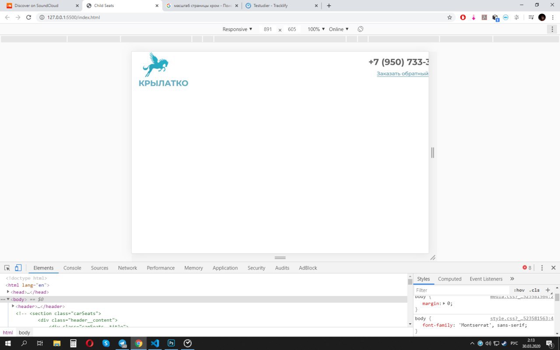Click the rotate viewport icon

(x=360, y=29)
